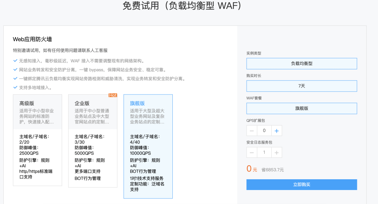Select the 旗舰版 plan card
The image size is (378, 204).
point(148,146)
